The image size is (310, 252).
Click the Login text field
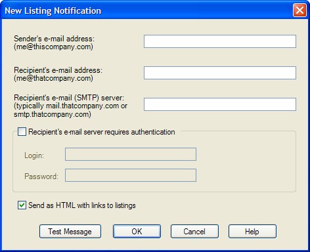131,154
